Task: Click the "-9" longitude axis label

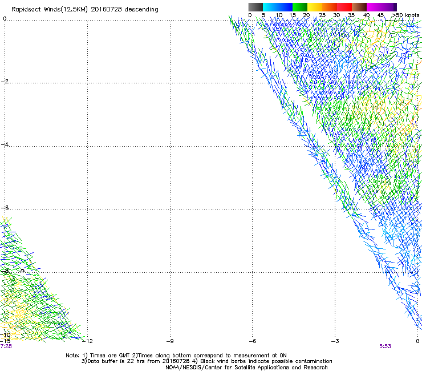Action: (170, 341)
